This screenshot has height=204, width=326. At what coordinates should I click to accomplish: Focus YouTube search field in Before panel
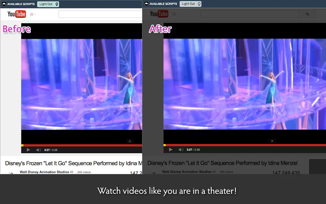[x=100, y=14]
